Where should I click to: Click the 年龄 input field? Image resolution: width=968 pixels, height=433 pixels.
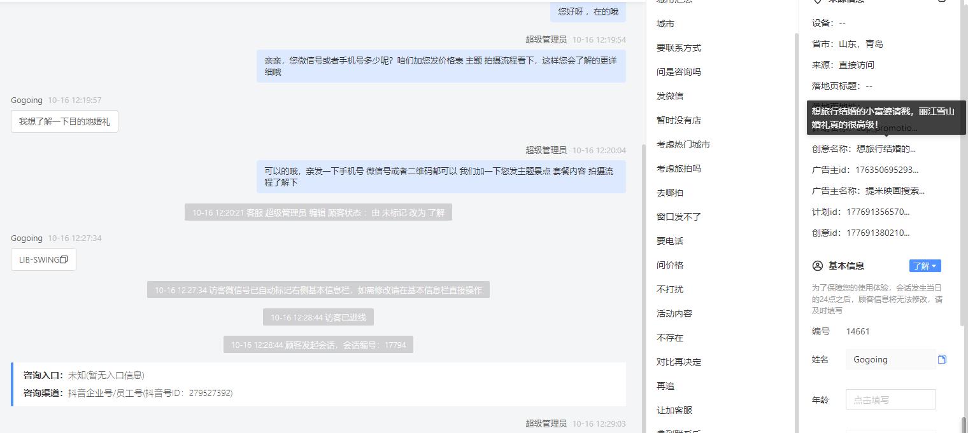890,399
